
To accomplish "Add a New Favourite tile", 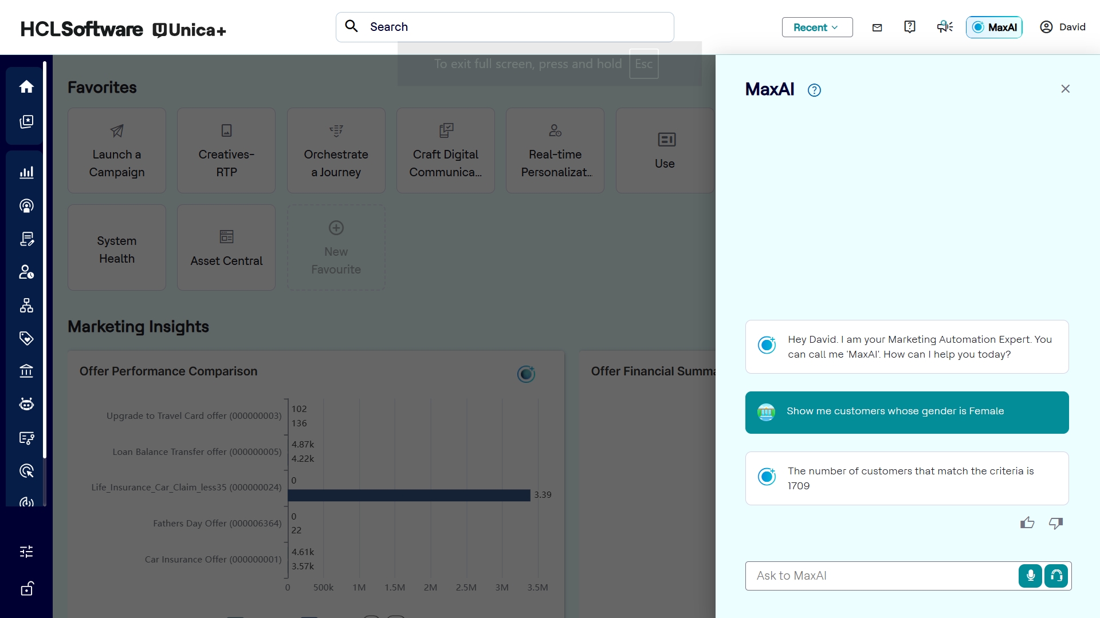I will pyautogui.click(x=336, y=248).
